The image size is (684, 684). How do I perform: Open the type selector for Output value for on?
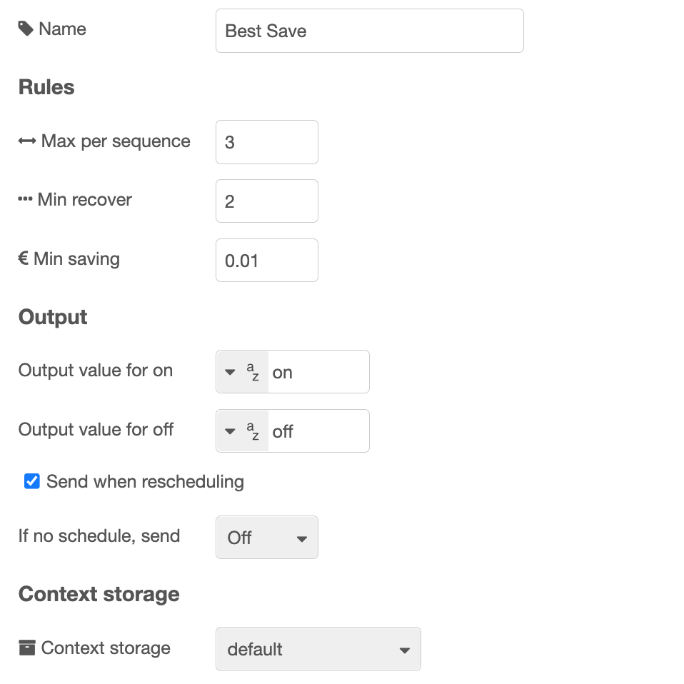tap(243, 372)
